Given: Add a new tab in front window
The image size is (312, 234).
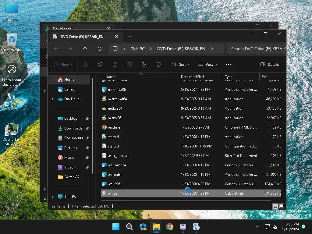Looking at the screenshot, I should click(x=130, y=37).
